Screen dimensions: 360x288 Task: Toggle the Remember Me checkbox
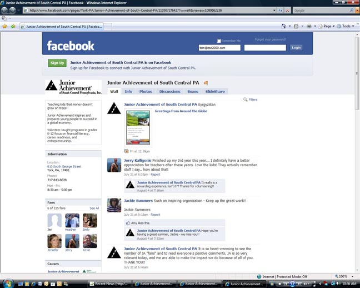coord(219,41)
